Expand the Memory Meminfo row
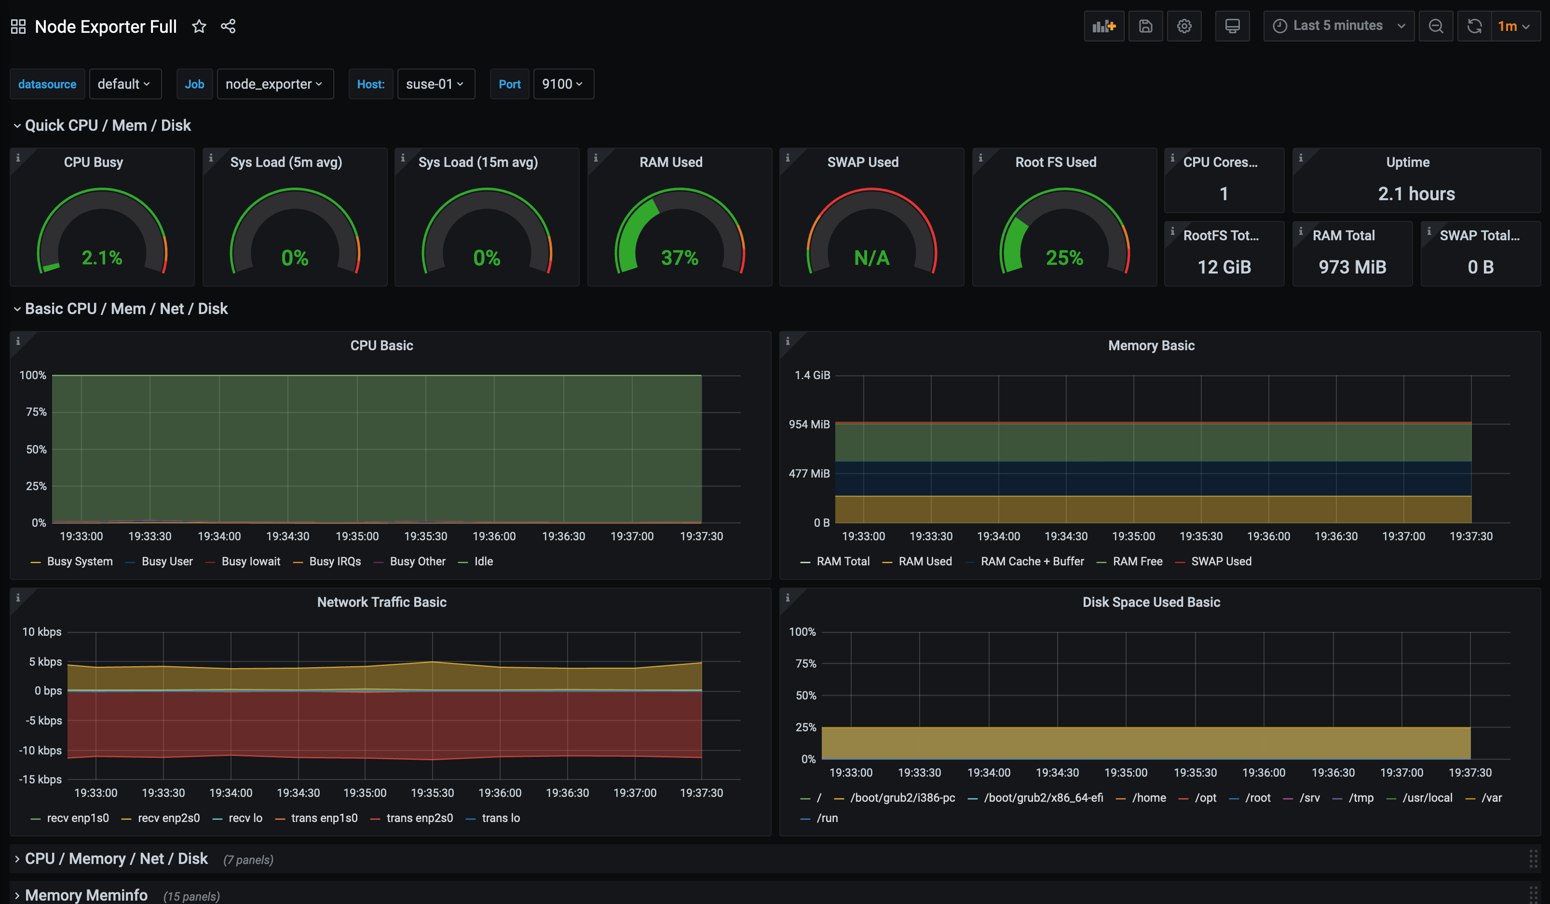The width and height of the screenshot is (1550, 904). coord(86,895)
